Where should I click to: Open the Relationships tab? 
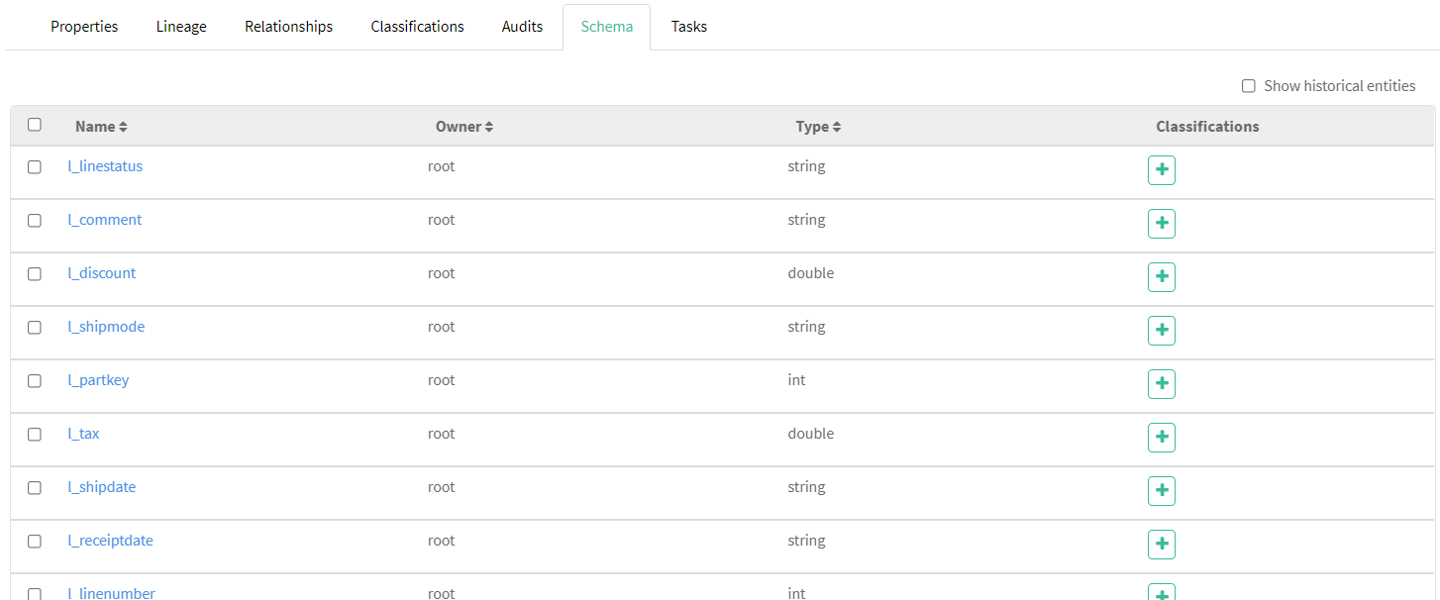coord(288,26)
